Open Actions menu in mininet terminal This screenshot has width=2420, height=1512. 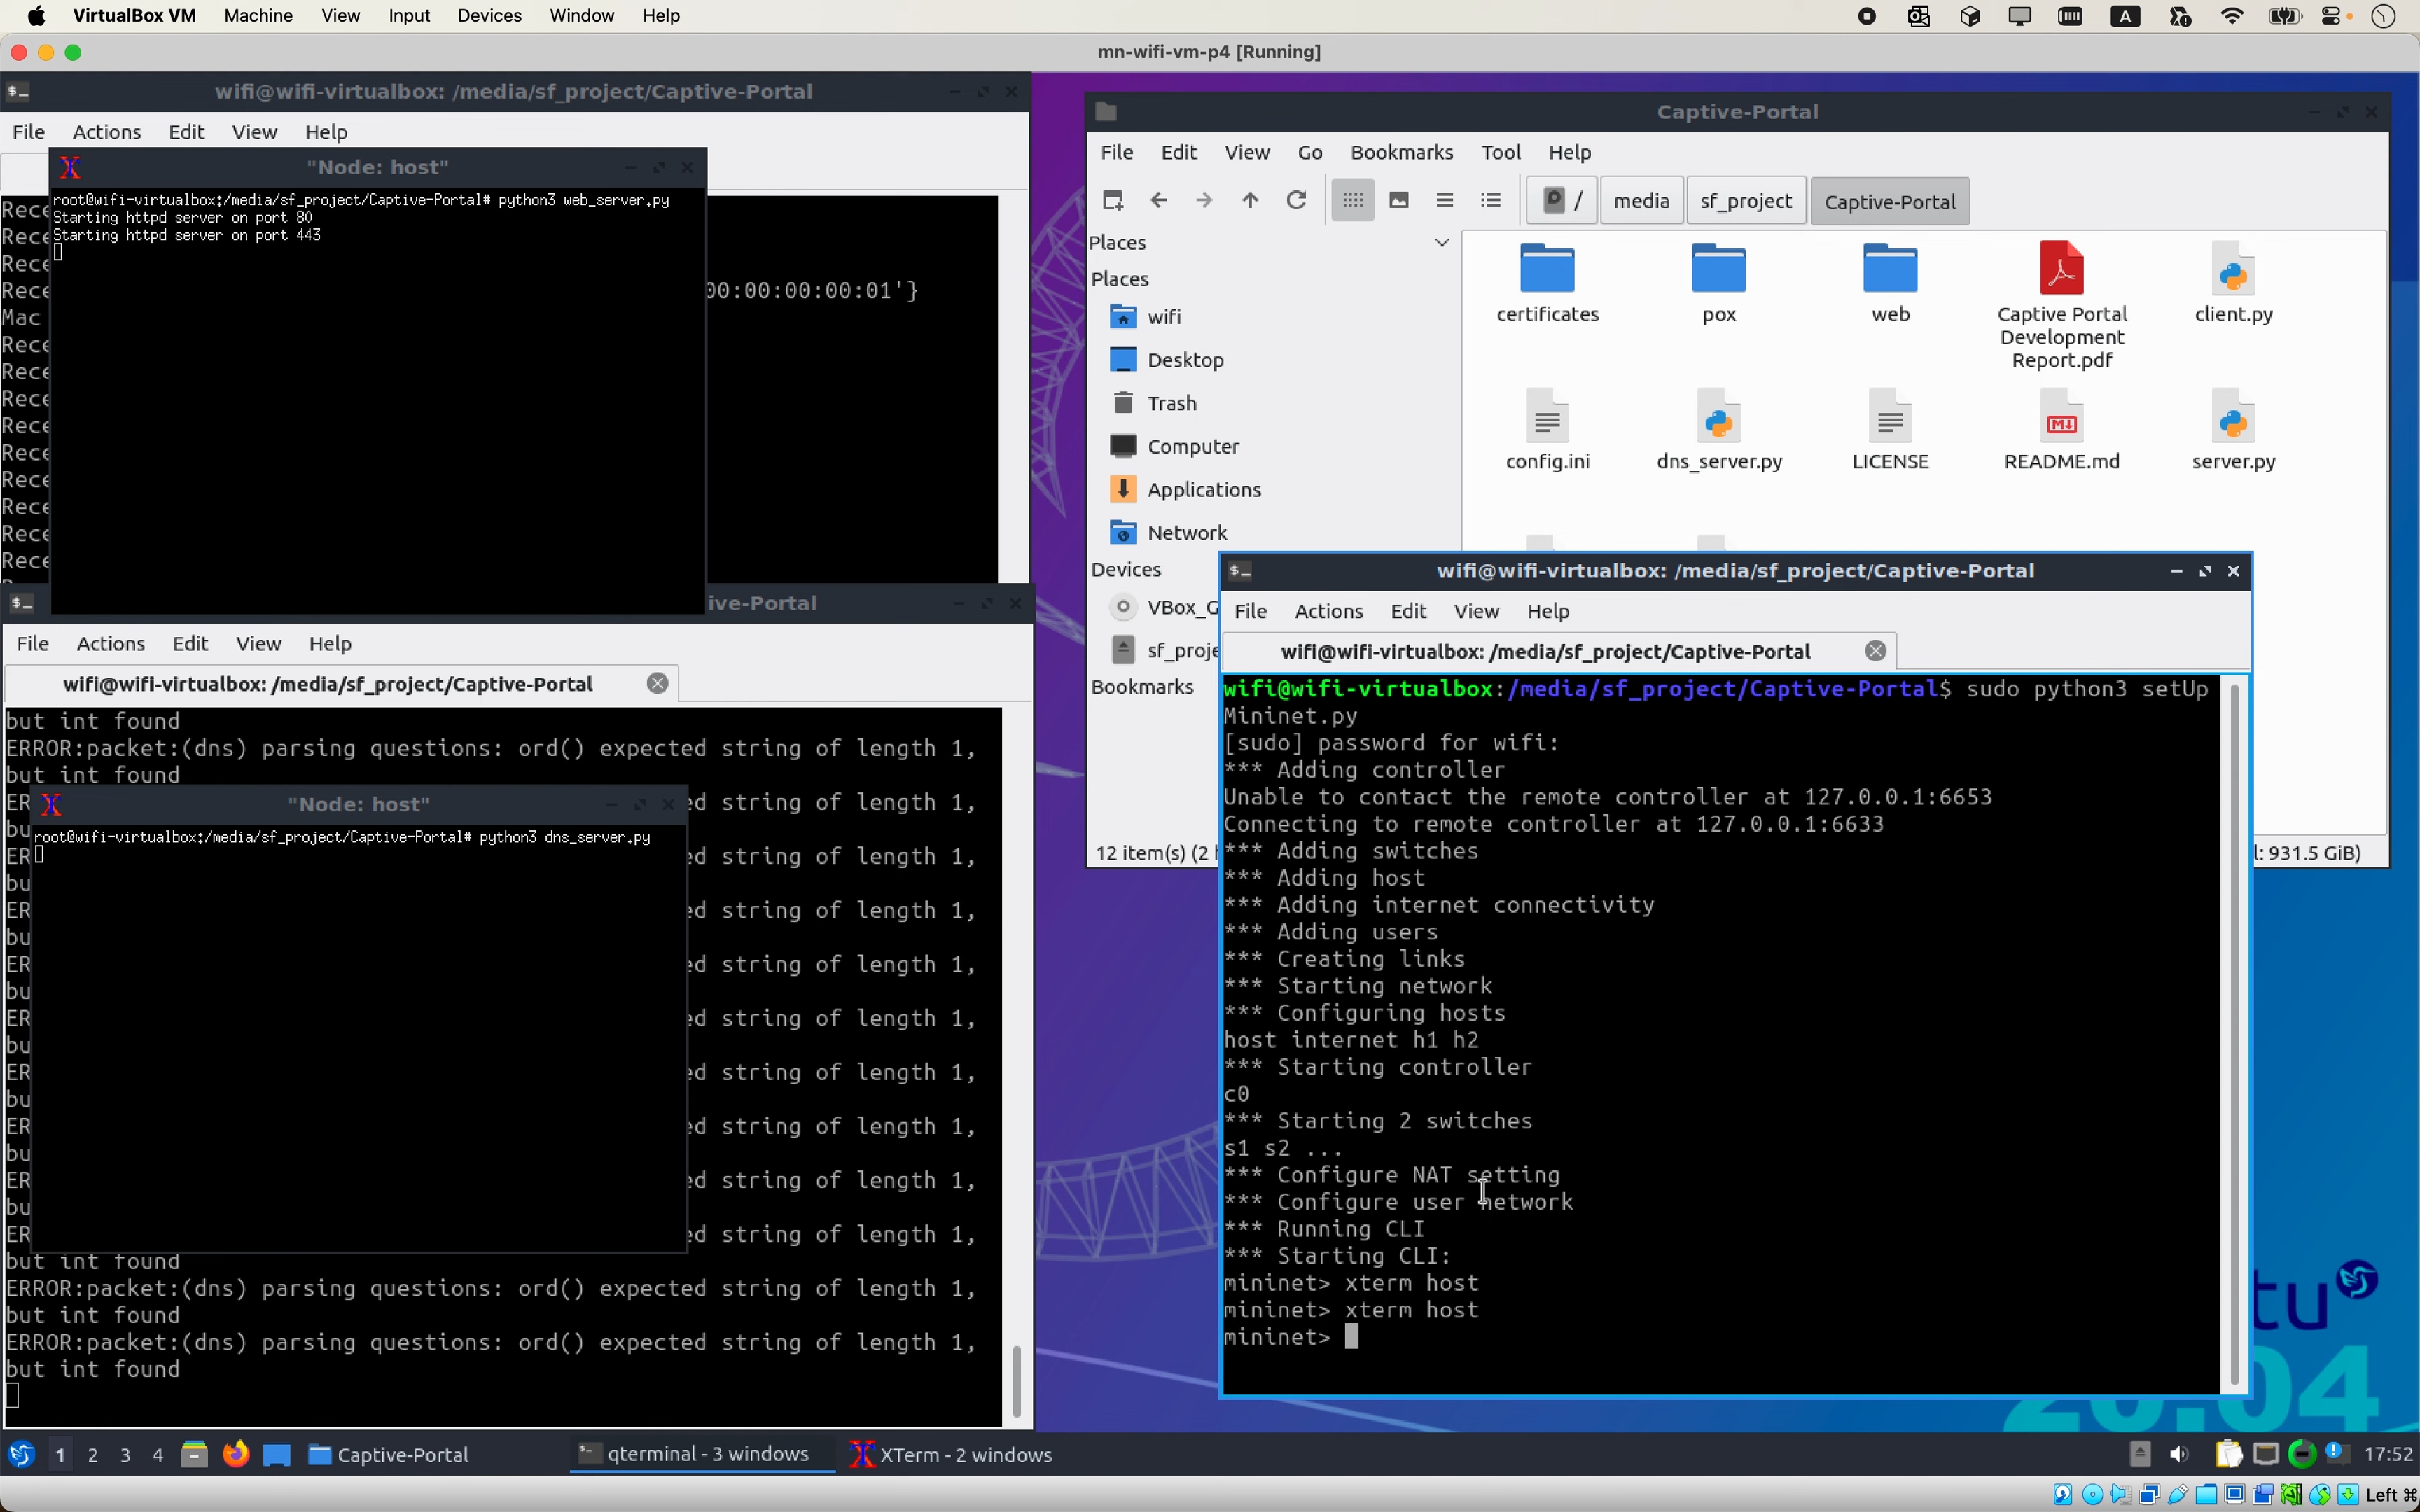coord(1328,611)
